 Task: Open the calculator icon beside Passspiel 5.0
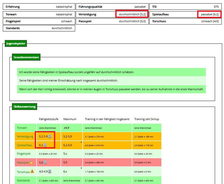[x=45, y=163]
